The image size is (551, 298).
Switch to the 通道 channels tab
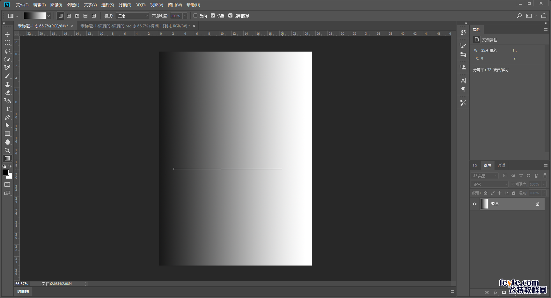click(501, 165)
